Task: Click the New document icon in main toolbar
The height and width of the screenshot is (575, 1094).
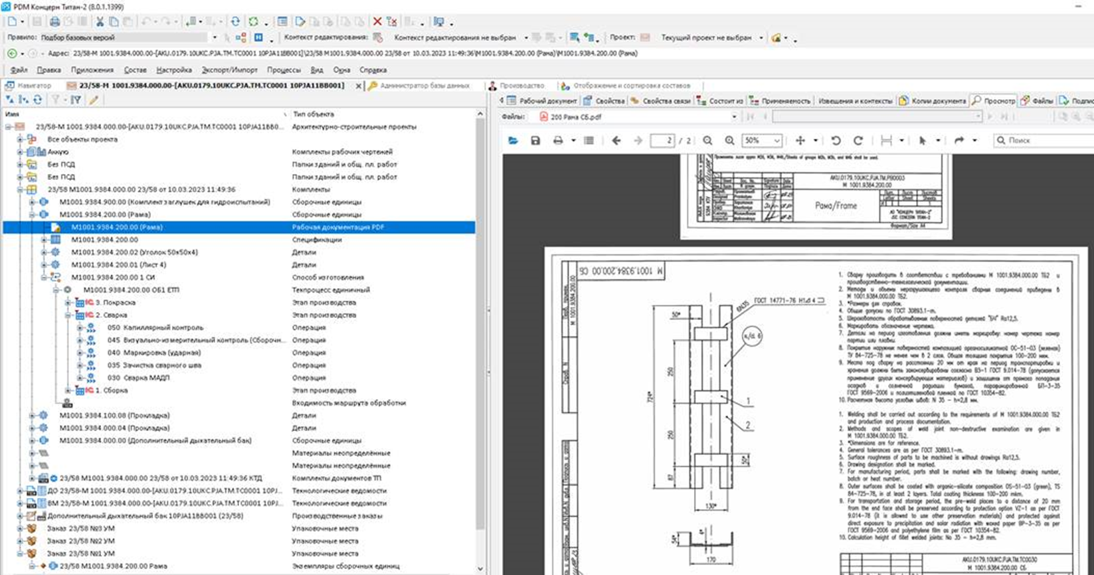Action: coord(11,22)
